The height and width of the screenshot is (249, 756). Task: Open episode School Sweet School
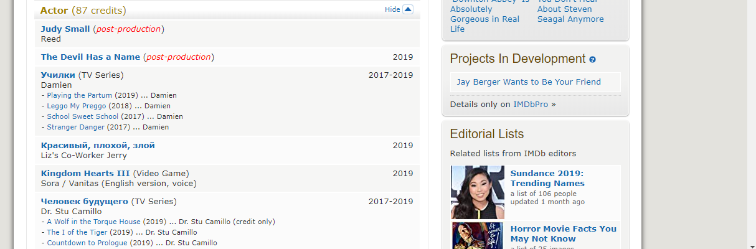coord(83,116)
